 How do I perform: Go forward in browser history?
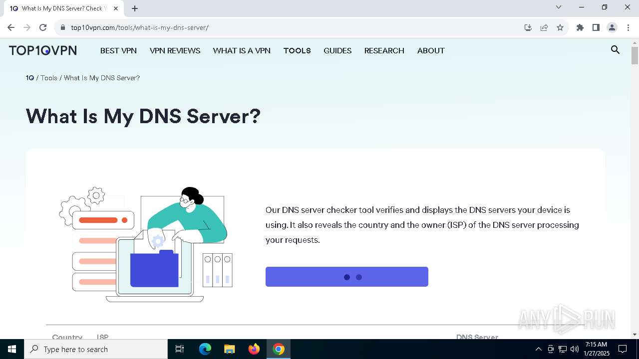coord(27,27)
